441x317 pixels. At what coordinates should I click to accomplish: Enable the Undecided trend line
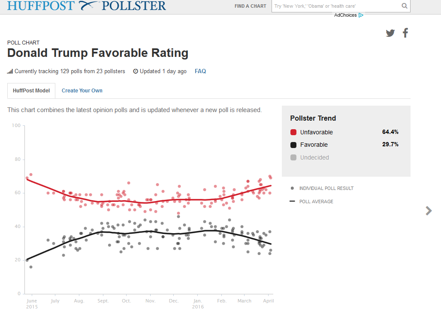pos(314,157)
